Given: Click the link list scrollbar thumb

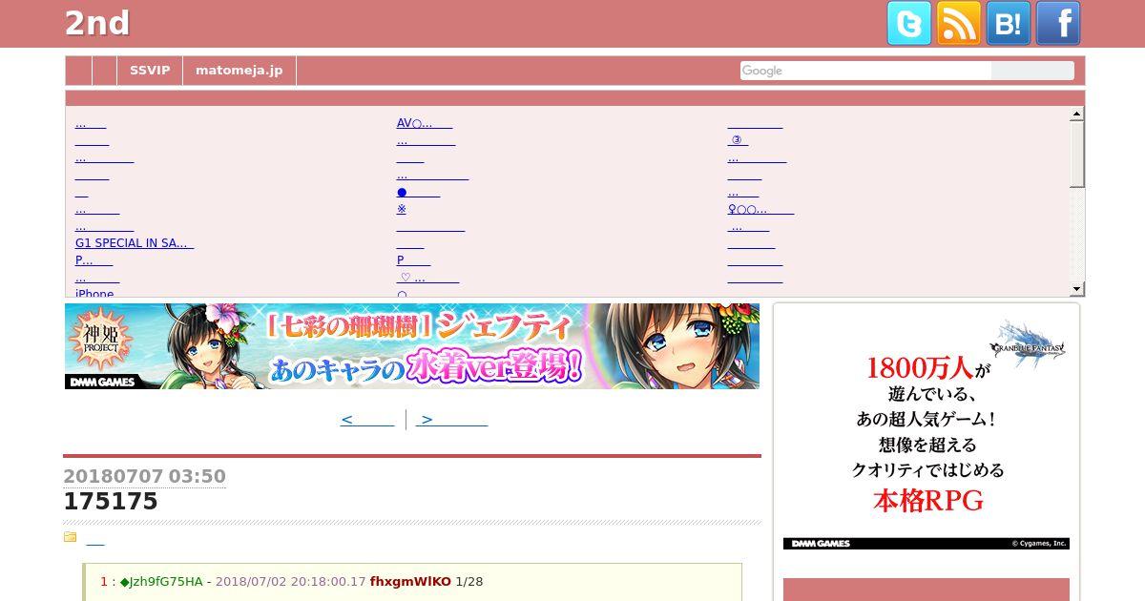Looking at the screenshot, I should [1077, 154].
